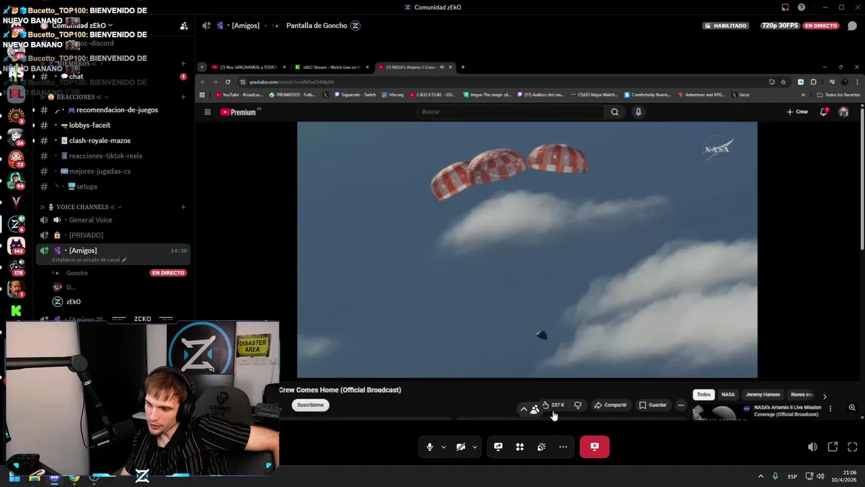Open lobbys-faceit channel
Image resolution: width=865 pixels, height=487 pixels.
[x=113, y=125]
